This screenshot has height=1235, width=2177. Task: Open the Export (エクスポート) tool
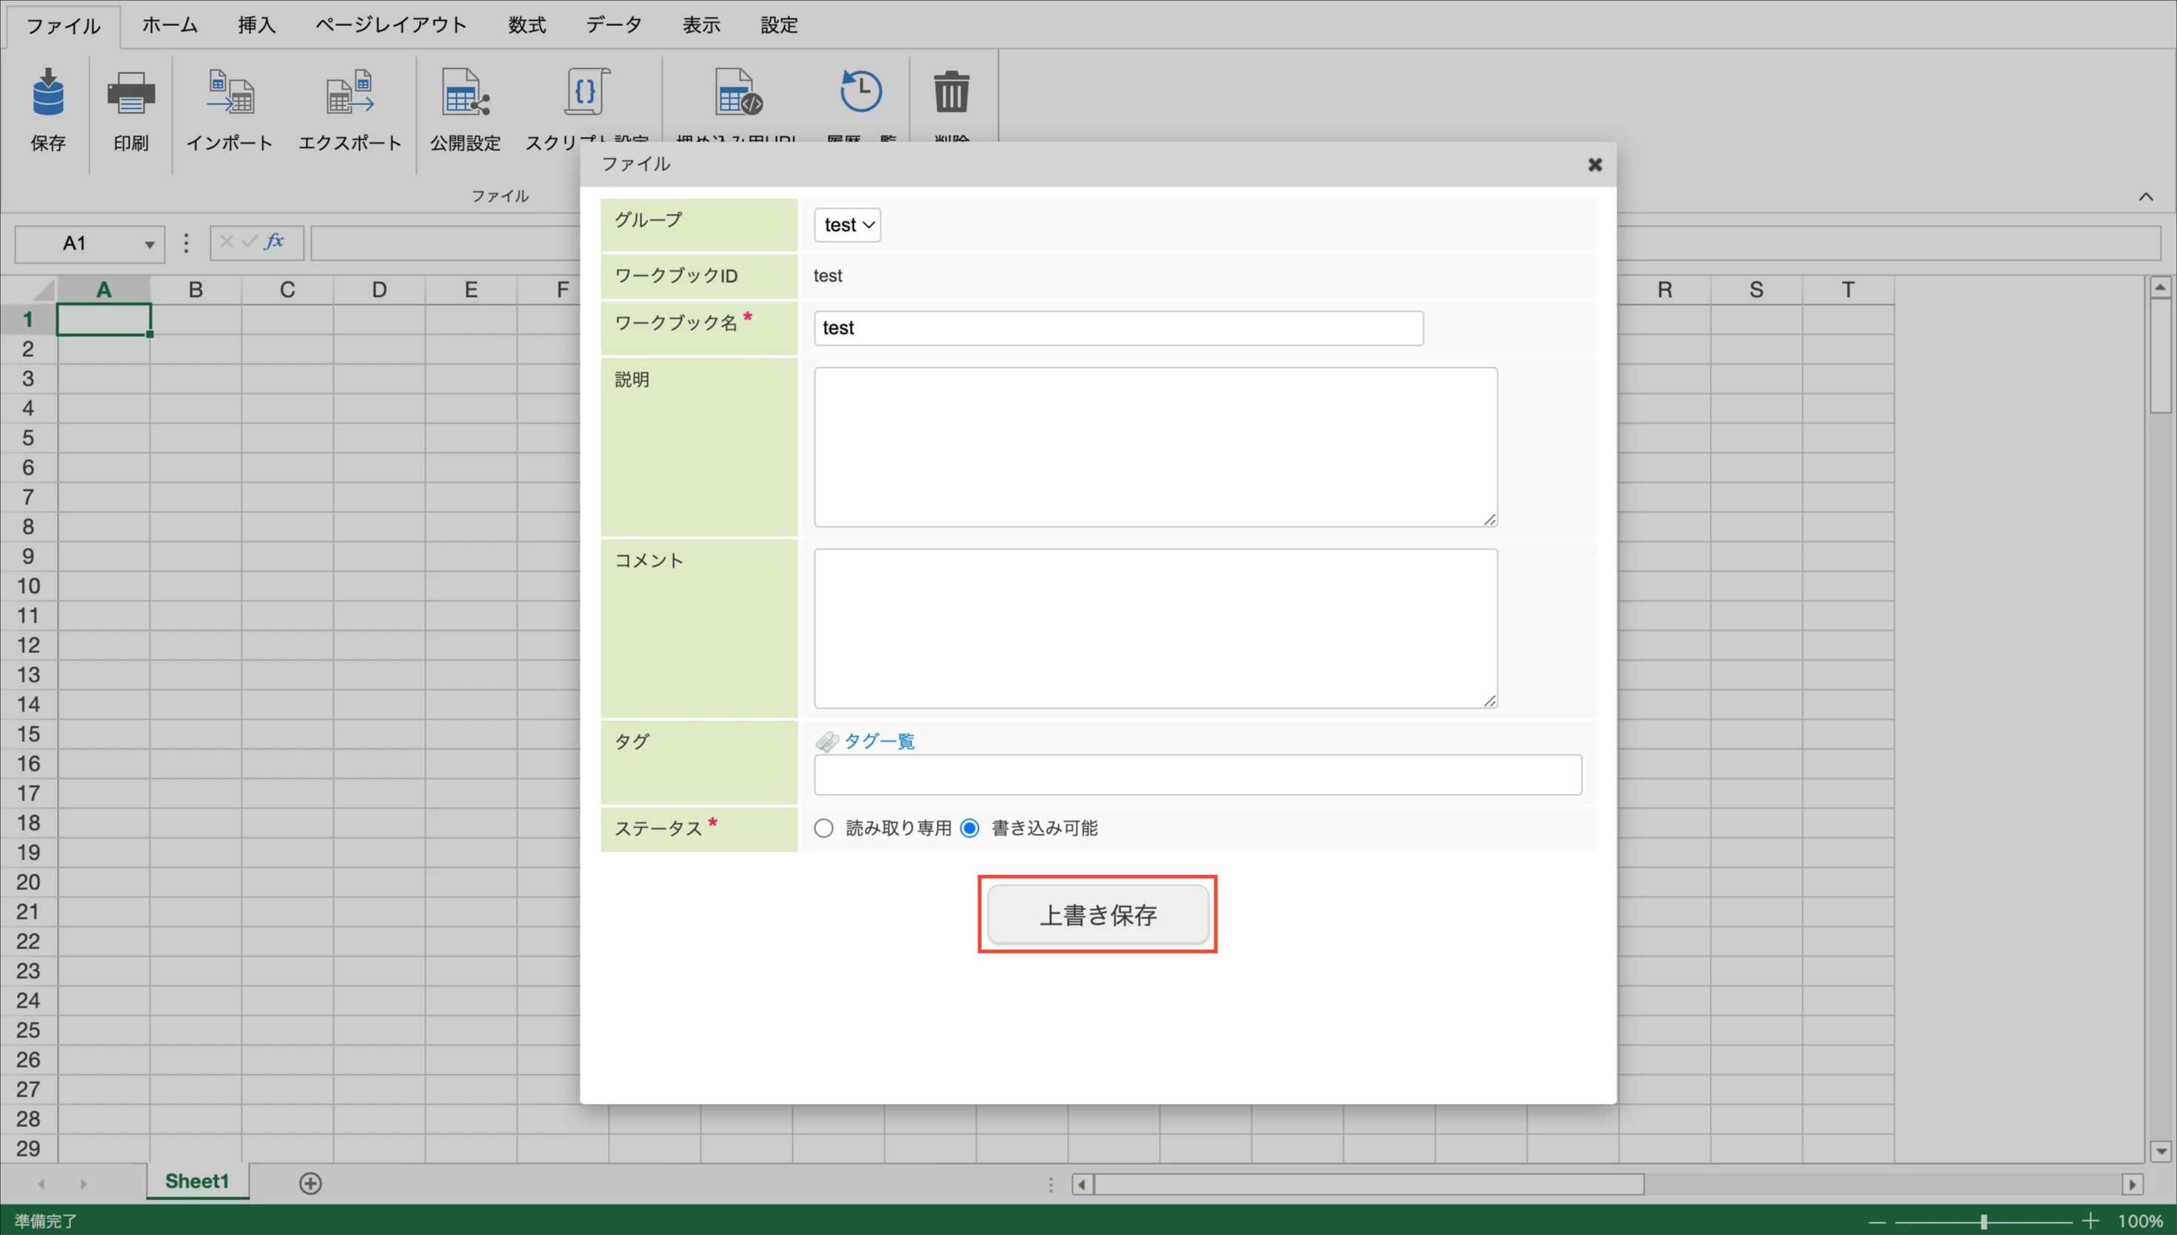point(350,93)
